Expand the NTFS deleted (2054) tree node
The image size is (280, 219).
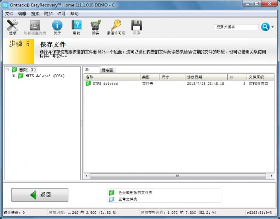pos(14,76)
